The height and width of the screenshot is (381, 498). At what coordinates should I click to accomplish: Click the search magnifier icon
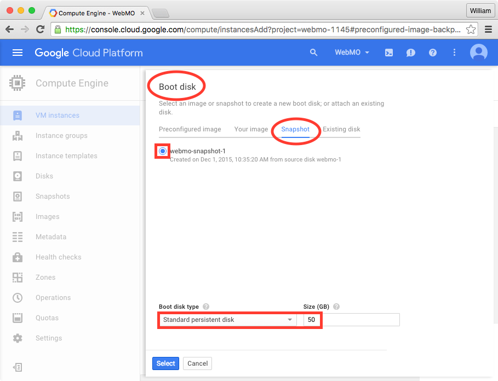(313, 53)
